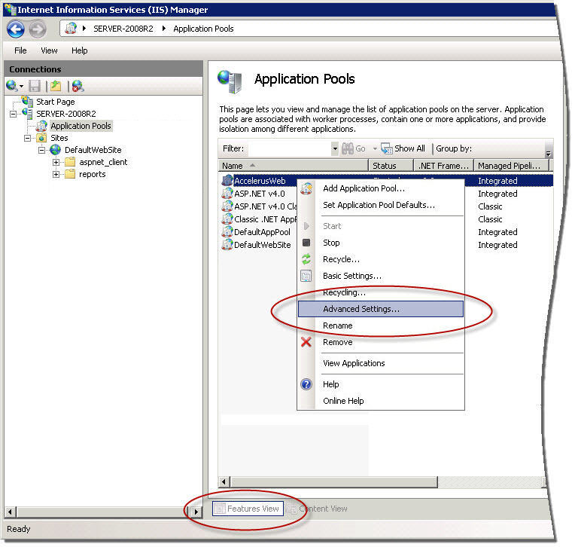Click the DefaultAppPool pool icon
This screenshot has height=547, width=575.
(227, 232)
